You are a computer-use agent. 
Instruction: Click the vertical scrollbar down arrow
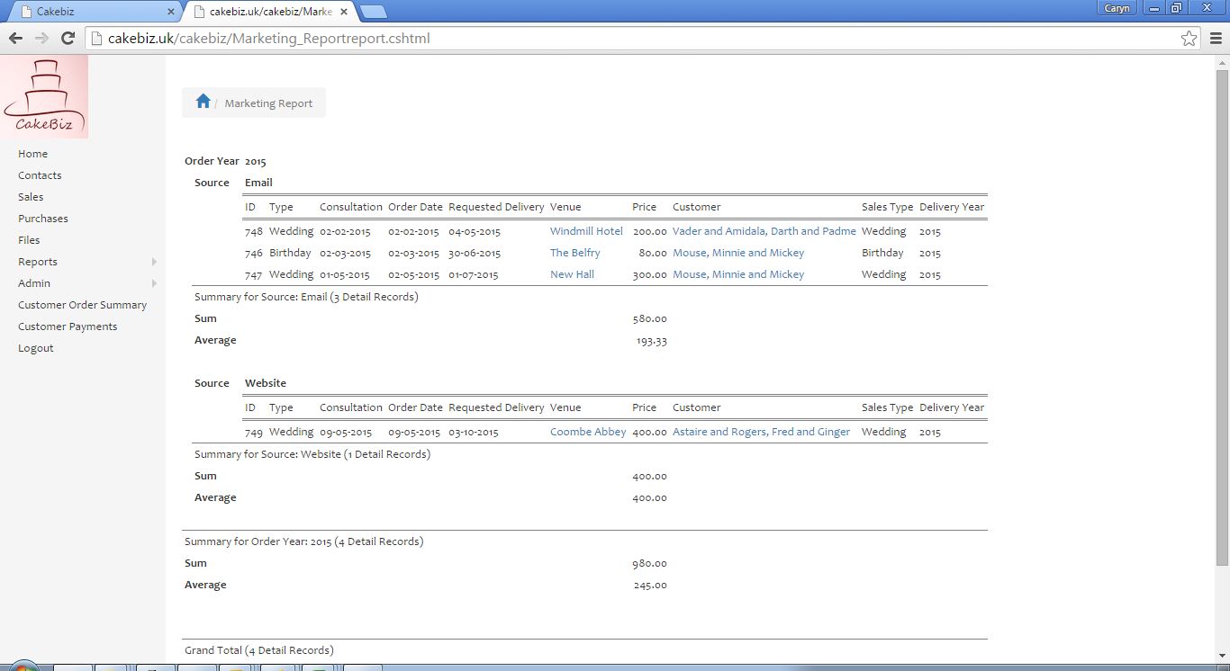tap(1221, 656)
